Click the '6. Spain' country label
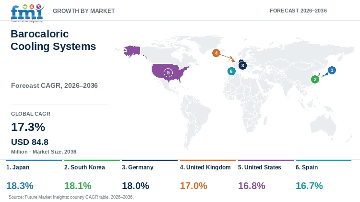The width and height of the screenshot is (360, 202). 307,167
